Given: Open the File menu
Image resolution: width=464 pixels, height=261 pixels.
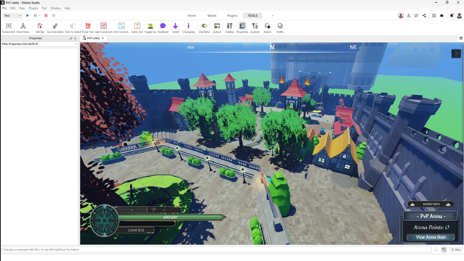Looking at the screenshot, I should [4, 8].
